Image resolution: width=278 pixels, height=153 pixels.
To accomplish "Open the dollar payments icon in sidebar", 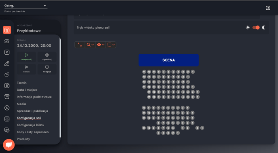I will click(7, 108).
